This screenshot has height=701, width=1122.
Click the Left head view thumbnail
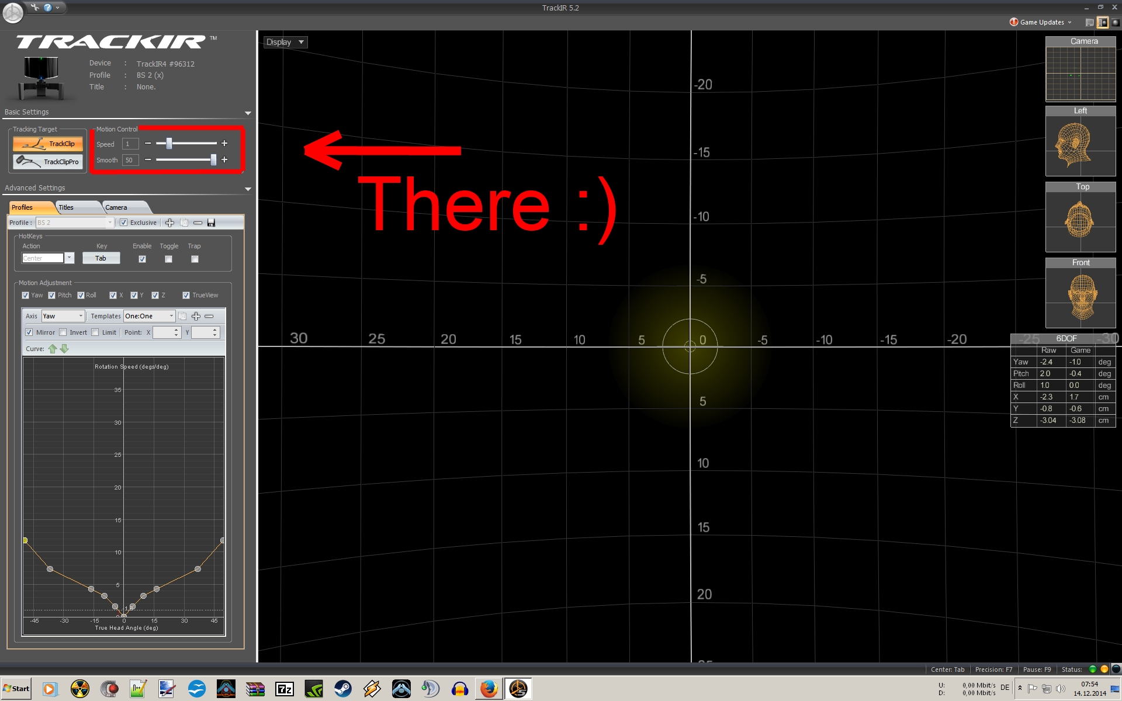point(1081,141)
